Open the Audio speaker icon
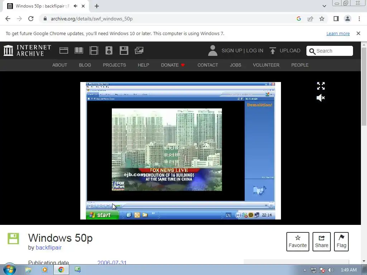 coord(109,50)
